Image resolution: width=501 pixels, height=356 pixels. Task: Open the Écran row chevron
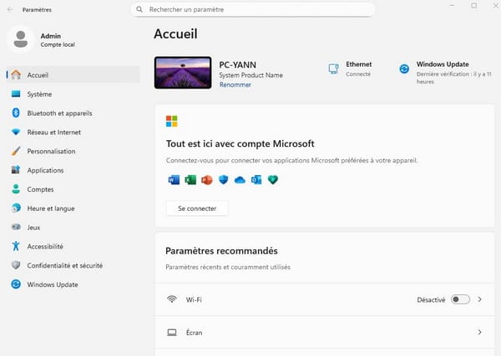coord(479,332)
